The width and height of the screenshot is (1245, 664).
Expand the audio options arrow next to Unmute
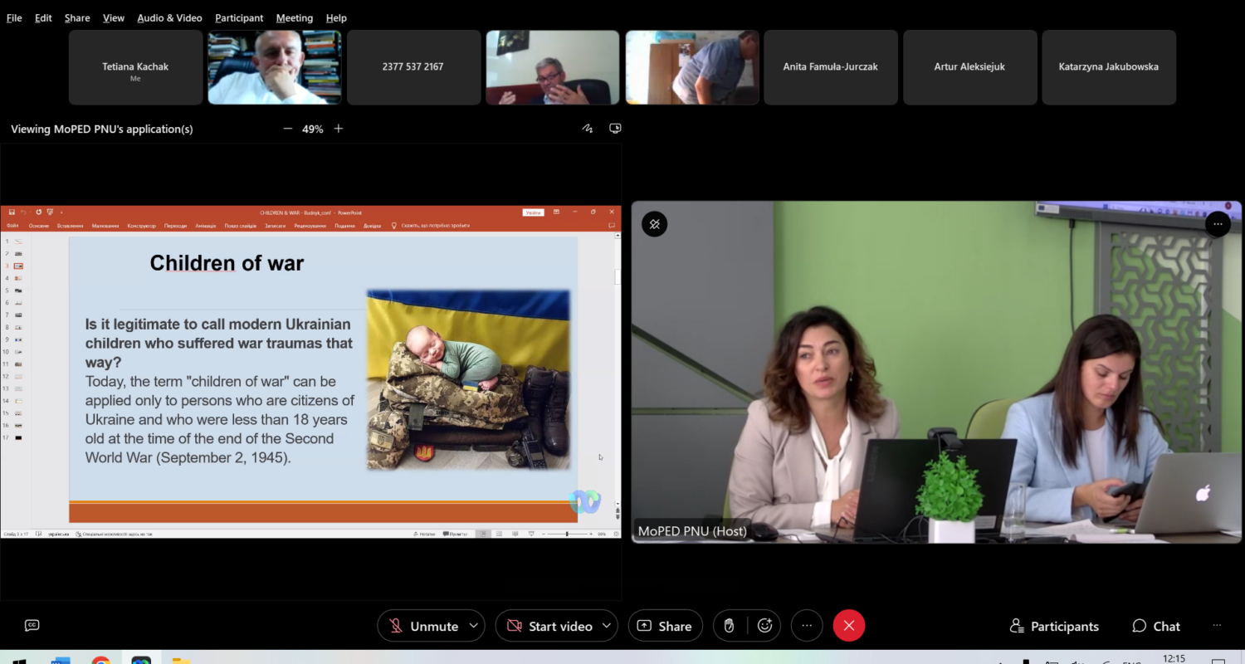(474, 626)
